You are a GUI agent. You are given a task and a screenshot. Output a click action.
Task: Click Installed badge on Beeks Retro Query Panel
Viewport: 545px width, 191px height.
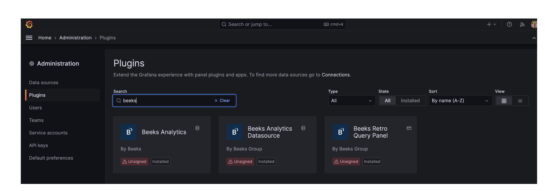click(372, 162)
